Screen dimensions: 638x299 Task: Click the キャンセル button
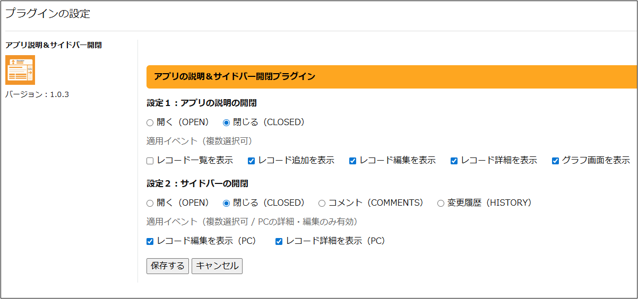[x=217, y=266]
